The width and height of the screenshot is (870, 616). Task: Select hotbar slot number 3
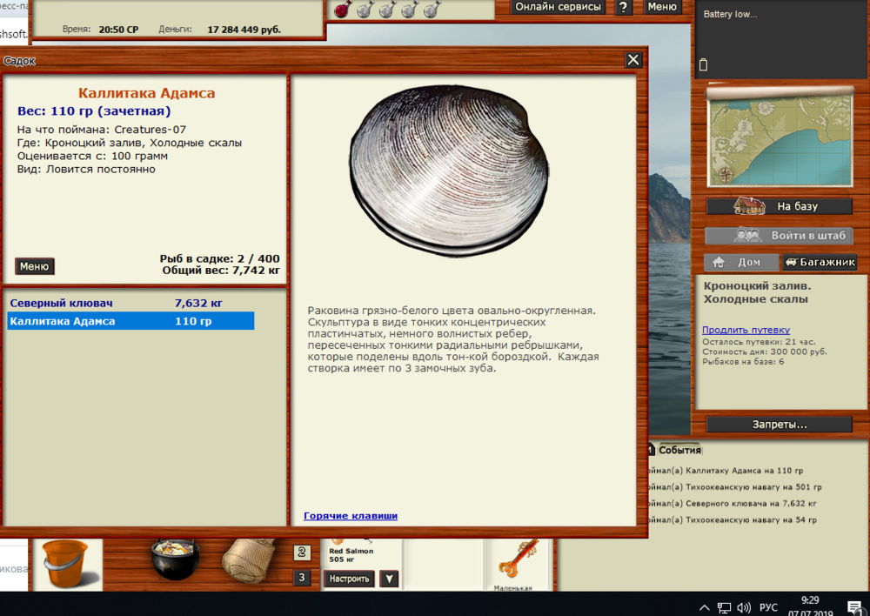[301, 577]
